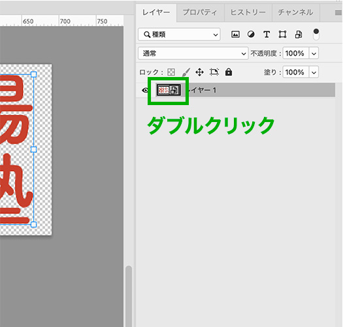Filter layers by adjustment layer icon

[251, 35]
